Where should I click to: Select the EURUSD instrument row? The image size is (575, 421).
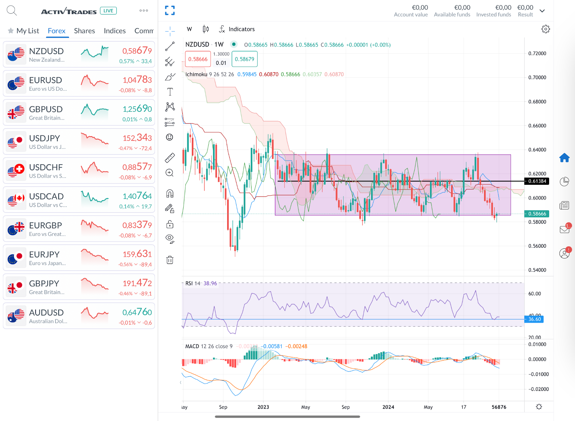click(79, 84)
